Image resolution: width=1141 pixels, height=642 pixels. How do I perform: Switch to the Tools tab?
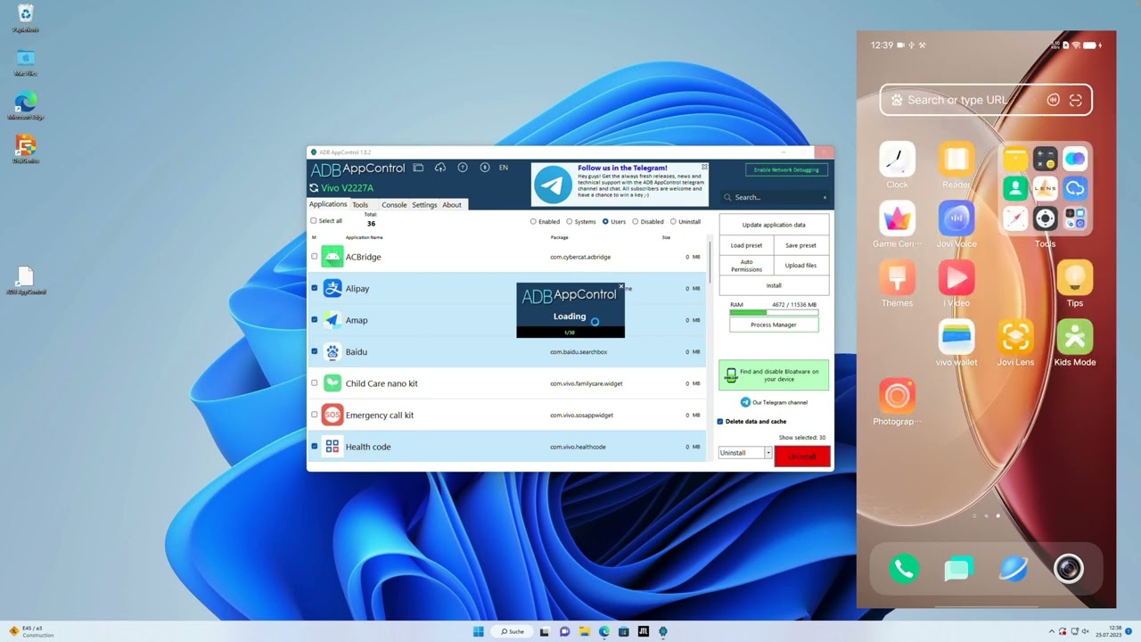(360, 205)
